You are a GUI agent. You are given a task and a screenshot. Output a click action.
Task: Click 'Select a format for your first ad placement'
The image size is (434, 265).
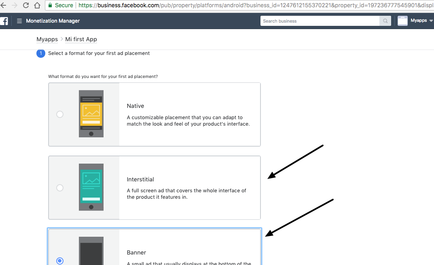(x=99, y=53)
